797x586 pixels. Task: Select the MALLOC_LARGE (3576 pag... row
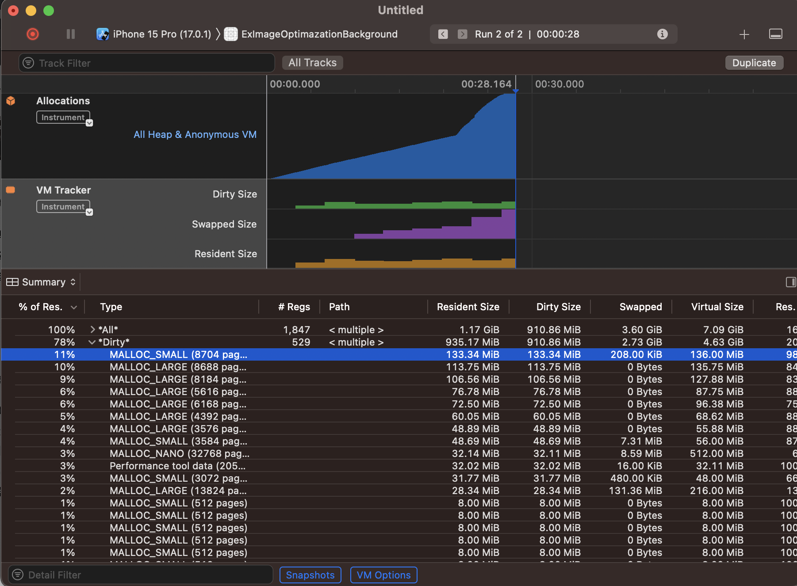(398, 429)
